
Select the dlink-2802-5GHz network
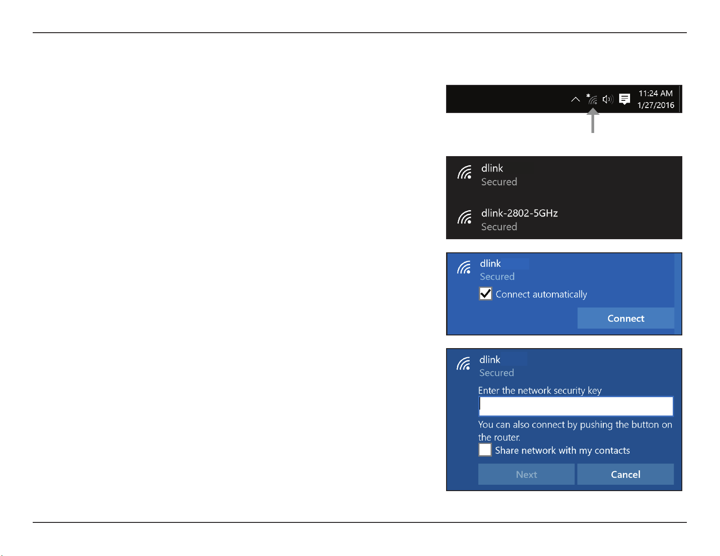pyautogui.click(x=564, y=220)
